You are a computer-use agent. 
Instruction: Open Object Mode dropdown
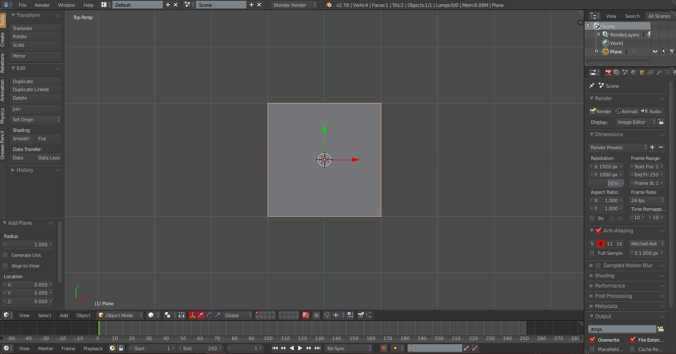(120, 315)
